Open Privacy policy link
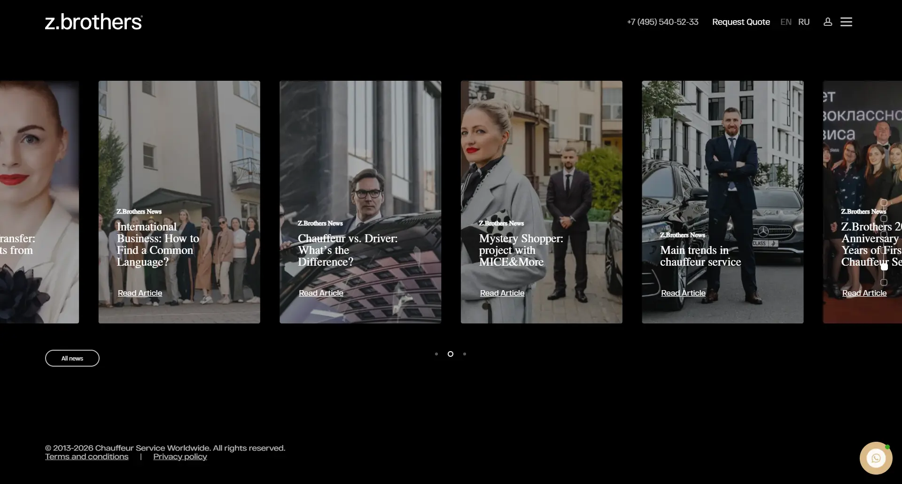 pyautogui.click(x=180, y=457)
